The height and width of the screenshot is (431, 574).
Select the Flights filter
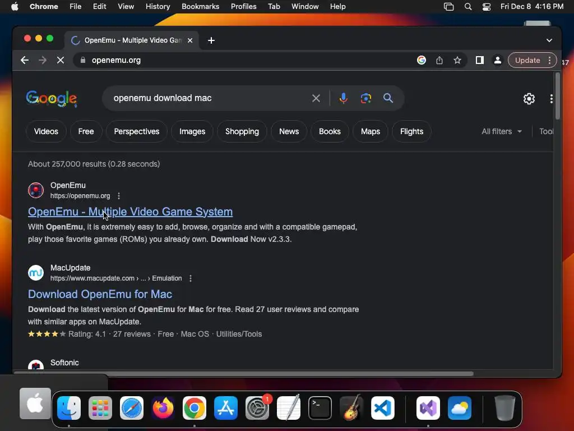(411, 131)
